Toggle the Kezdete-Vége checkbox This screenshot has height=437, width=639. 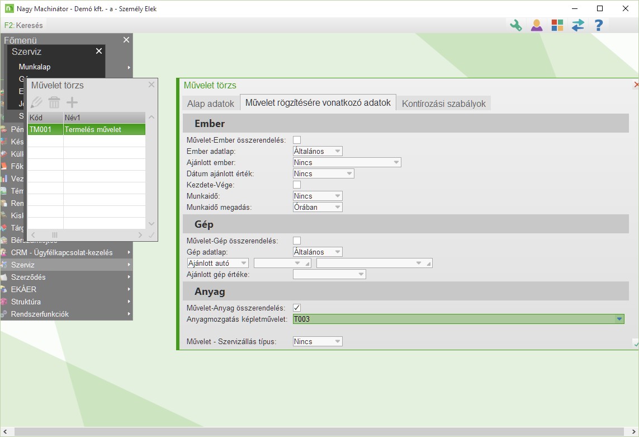coord(297,185)
